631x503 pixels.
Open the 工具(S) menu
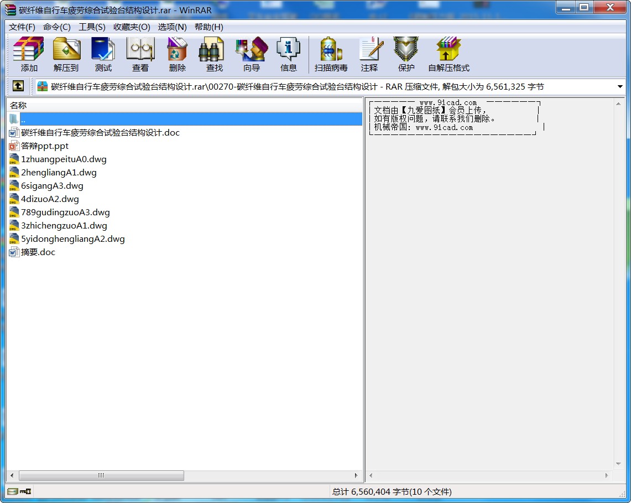[x=92, y=27]
